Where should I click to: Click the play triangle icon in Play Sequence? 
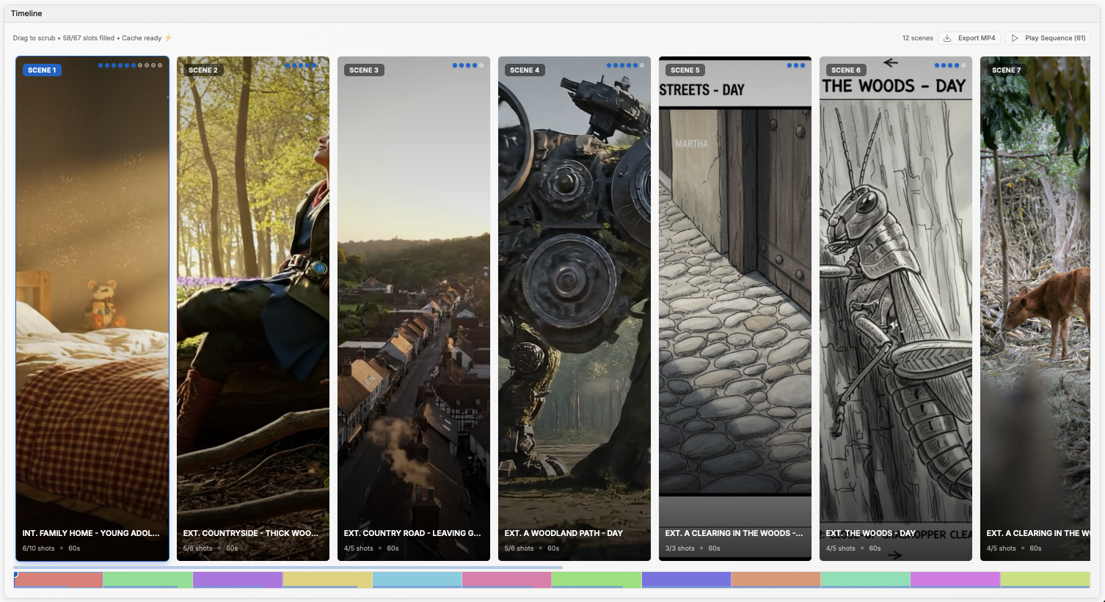pyautogui.click(x=1015, y=38)
